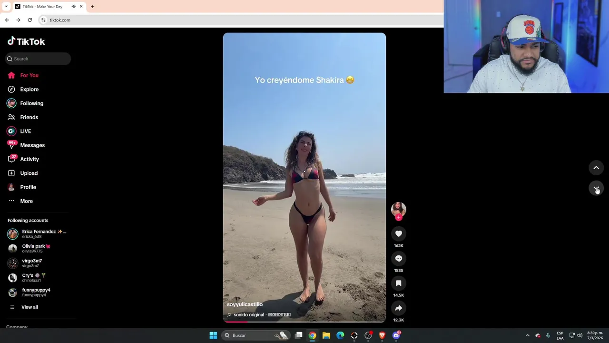
Task: Follow creator via red plus badge
Action: pyautogui.click(x=399, y=217)
